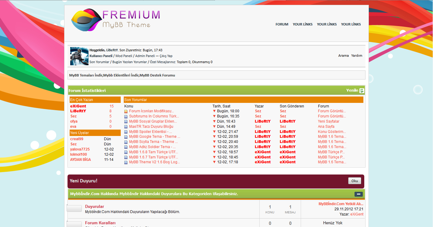Click the thread icon beside MyBB Google Tema

(x=126, y=137)
